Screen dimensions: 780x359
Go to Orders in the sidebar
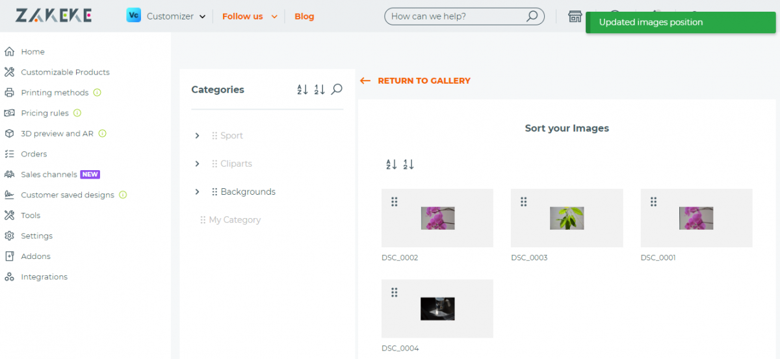34,154
